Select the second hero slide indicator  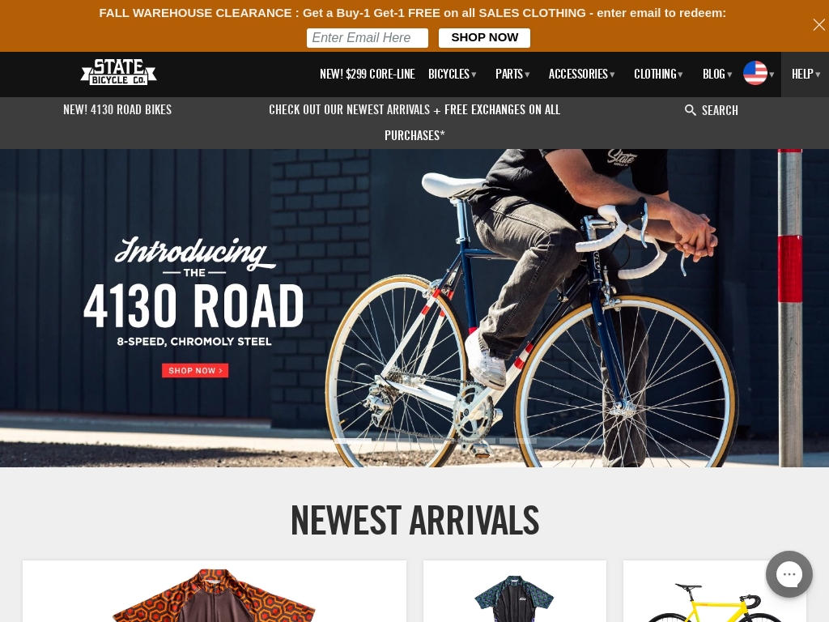tap(394, 441)
